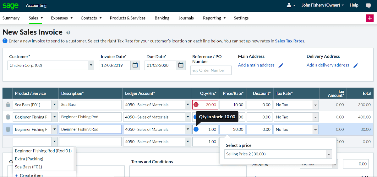Viewport: 377px width, 177px height.
Task: Click the blue info icon before 'Enter a new invoice'
Action: pos(5,41)
